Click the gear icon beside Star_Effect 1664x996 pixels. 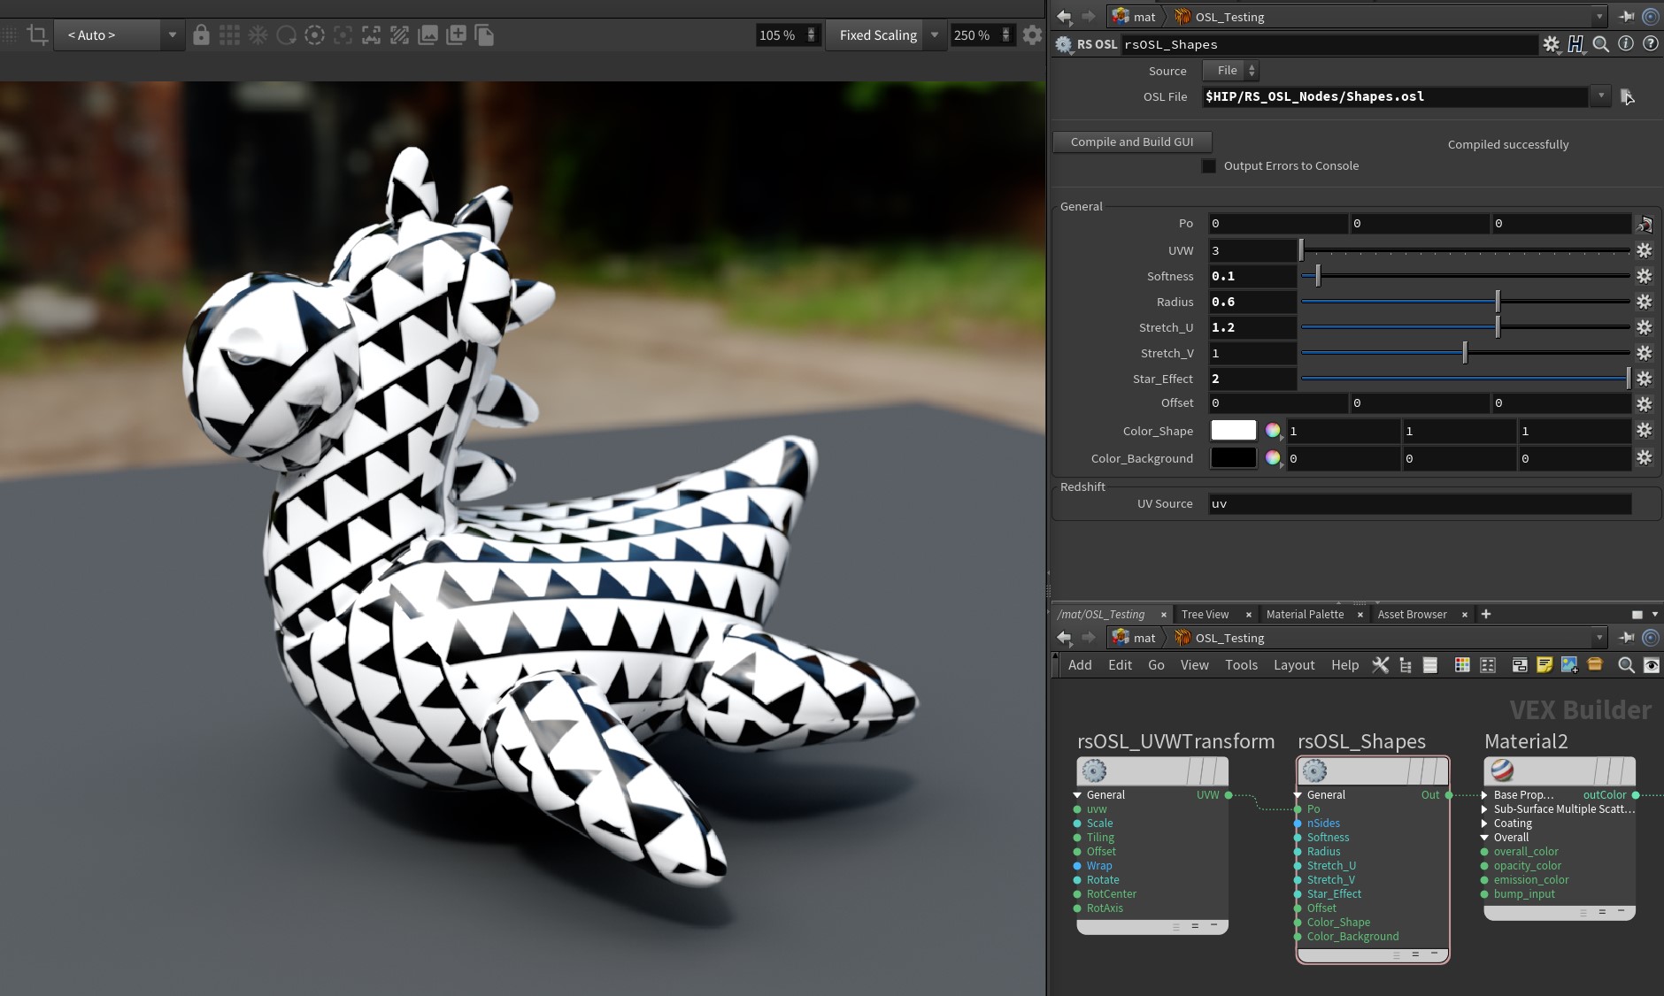(1644, 379)
